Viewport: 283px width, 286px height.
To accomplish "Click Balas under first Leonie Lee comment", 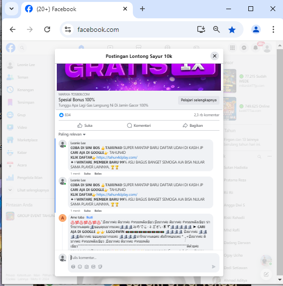I will pos(98,174).
